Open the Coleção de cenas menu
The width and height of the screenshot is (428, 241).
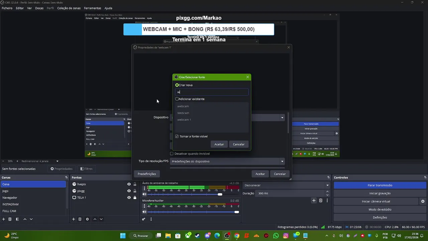[x=69, y=8]
